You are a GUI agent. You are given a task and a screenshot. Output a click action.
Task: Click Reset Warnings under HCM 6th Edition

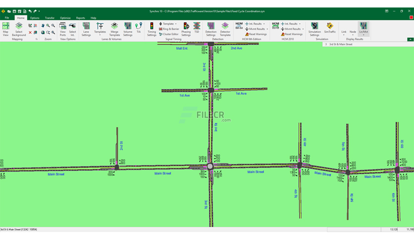tap(256, 34)
